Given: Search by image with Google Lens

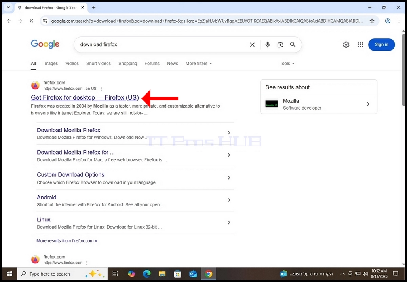Looking at the screenshot, I should coord(280,45).
